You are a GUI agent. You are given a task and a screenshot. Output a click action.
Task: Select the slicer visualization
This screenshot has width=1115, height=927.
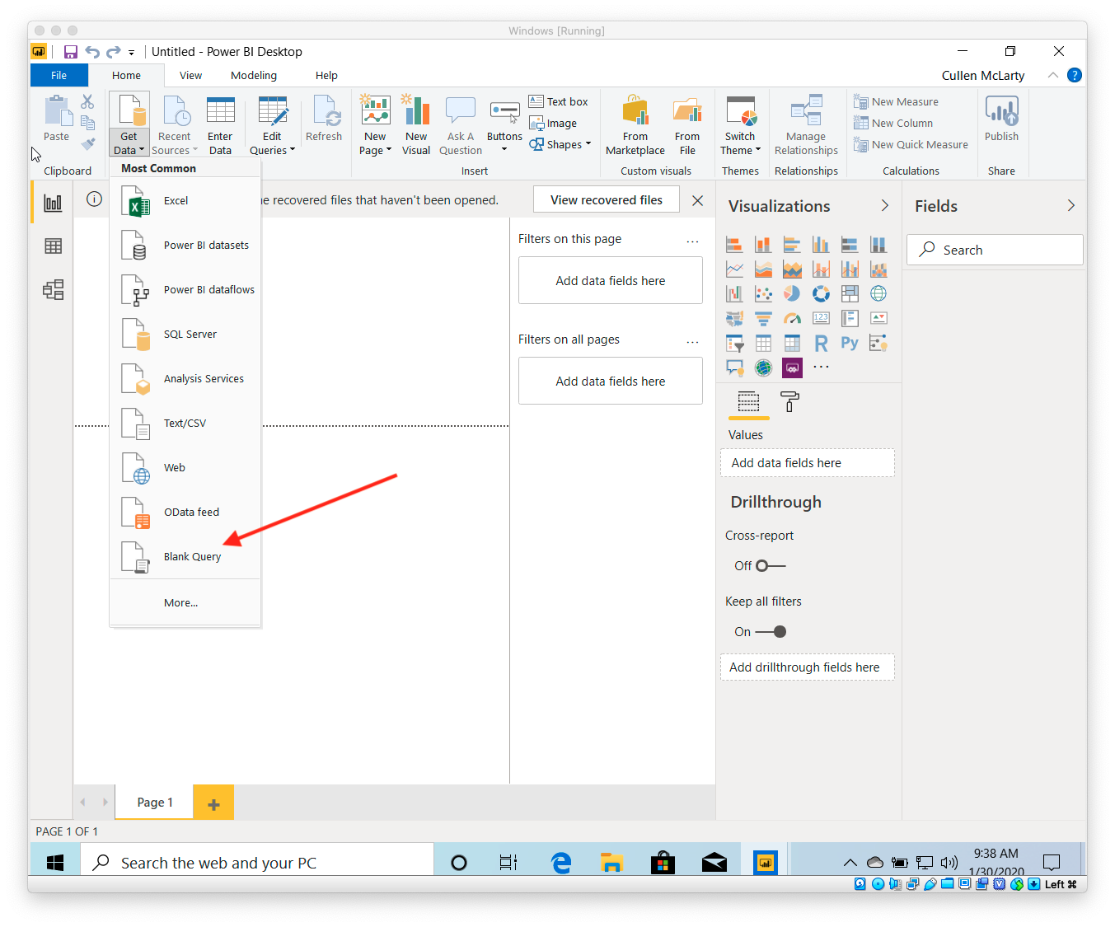coord(734,343)
